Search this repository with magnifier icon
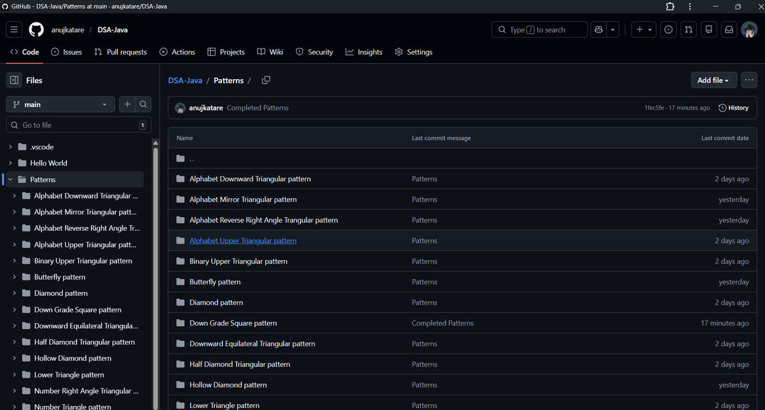 point(144,104)
